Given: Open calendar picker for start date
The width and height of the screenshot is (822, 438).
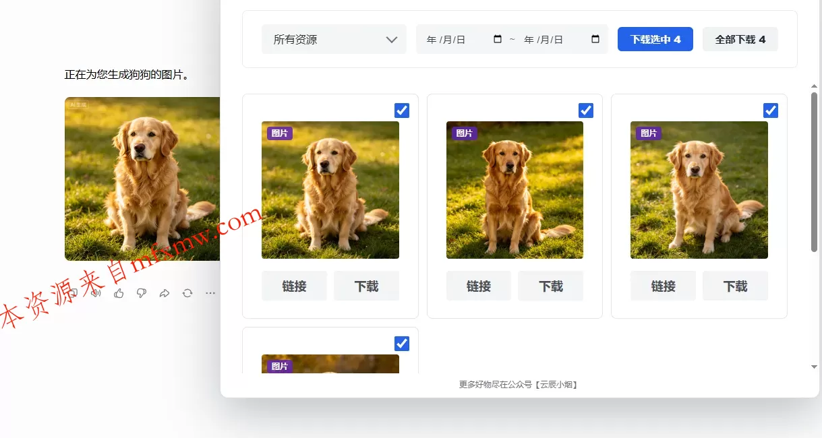Looking at the screenshot, I should 498,39.
